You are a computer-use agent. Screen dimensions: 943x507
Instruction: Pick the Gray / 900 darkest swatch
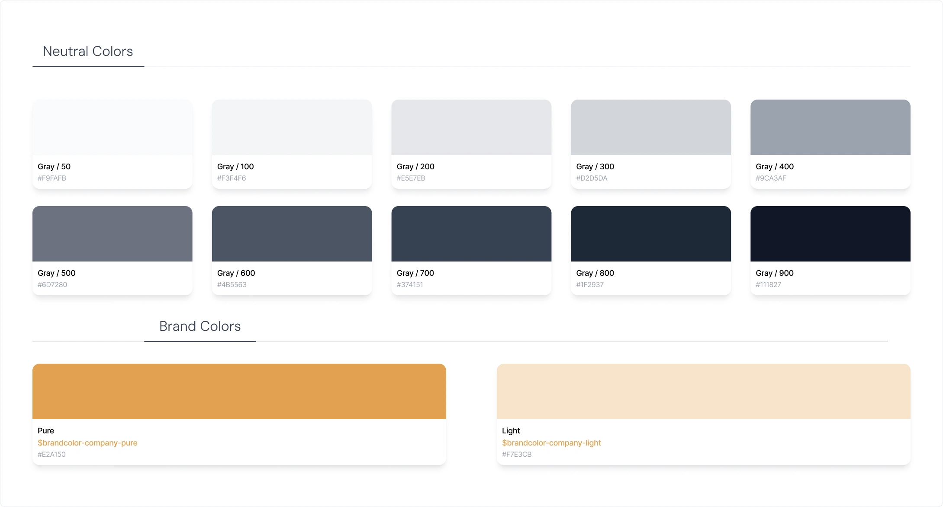(830, 234)
